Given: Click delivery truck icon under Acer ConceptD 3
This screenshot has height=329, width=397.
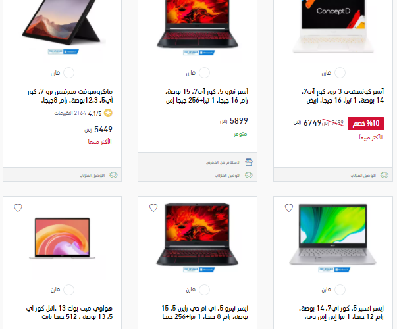Looking at the screenshot, I should pyautogui.click(x=384, y=175).
